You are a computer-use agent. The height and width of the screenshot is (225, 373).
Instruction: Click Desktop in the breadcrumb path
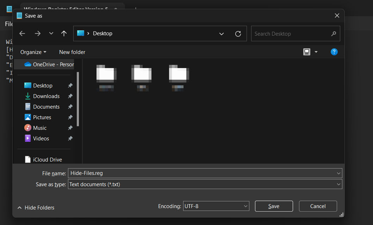pos(102,33)
